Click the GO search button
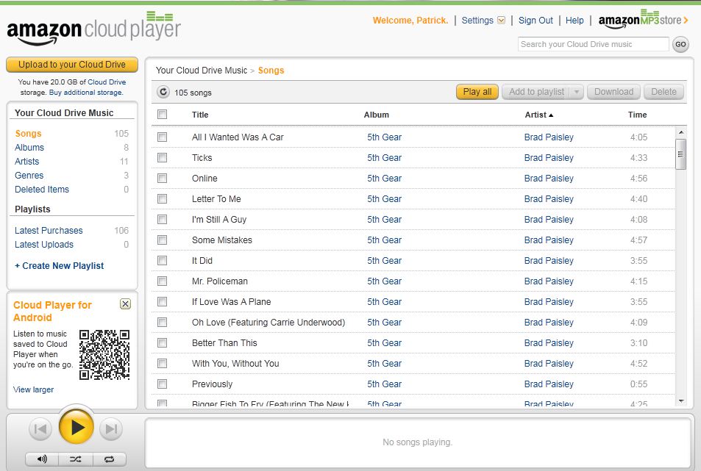Screen dimensions: 701x471 pos(680,44)
